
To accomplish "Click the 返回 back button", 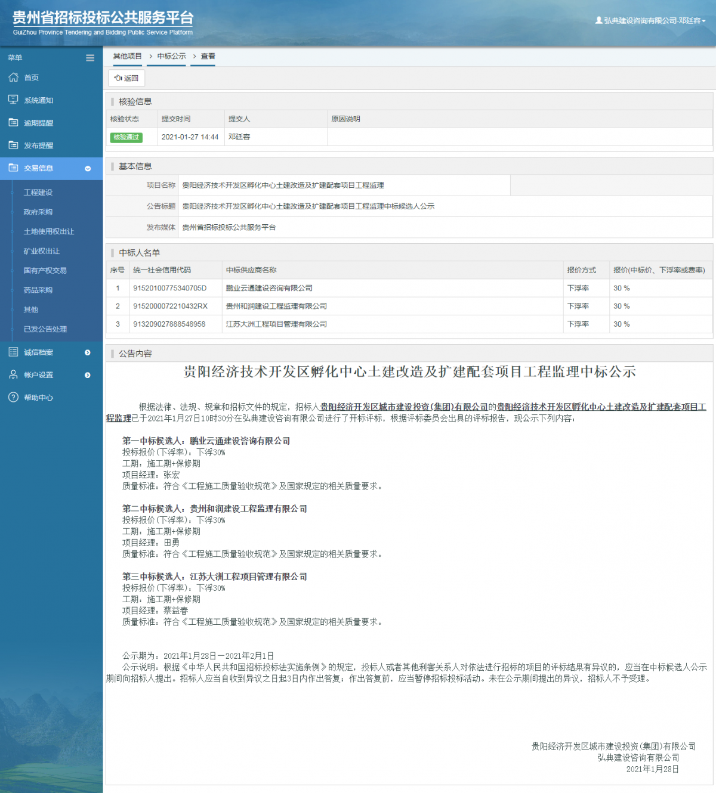I will pyautogui.click(x=126, y=78).
